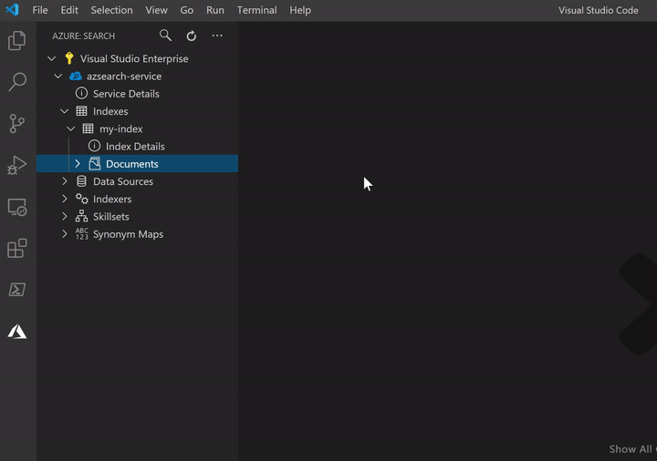657x461 pixels.
Task: Open the PowerShell view icon
Action: 17,290
